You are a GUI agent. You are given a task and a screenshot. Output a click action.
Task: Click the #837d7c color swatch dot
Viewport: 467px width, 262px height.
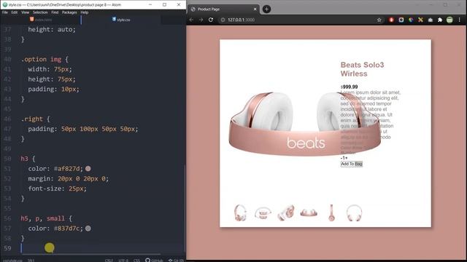(88, 229)
